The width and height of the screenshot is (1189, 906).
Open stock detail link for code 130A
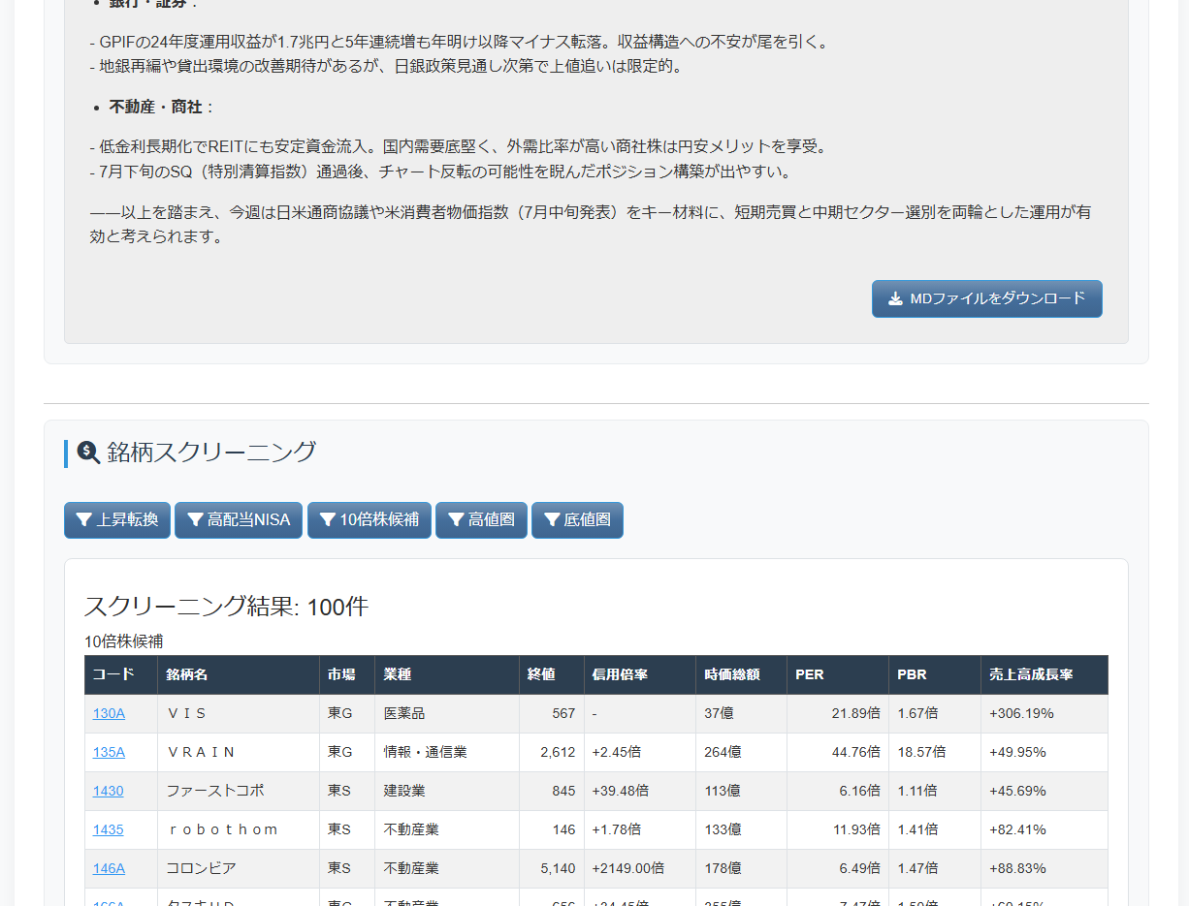107,713
